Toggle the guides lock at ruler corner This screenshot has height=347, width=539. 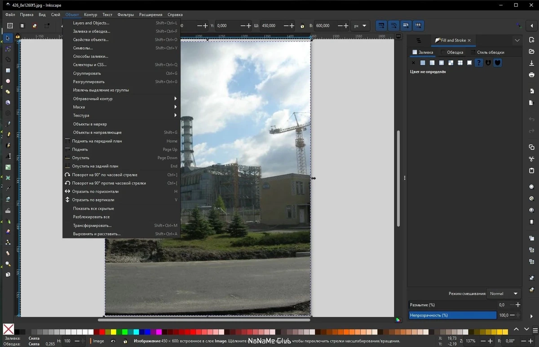pyautogui.click(x=18, y=36)
